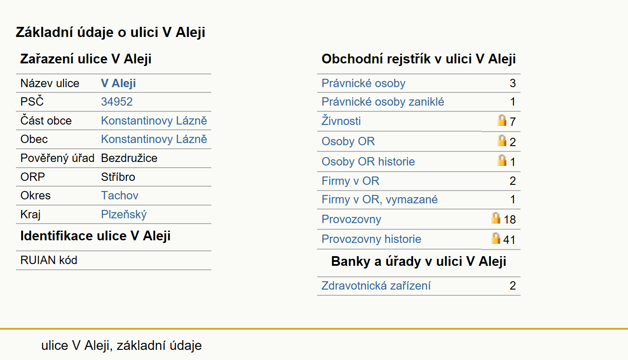Click street name link V Aleji

(118, 83)
